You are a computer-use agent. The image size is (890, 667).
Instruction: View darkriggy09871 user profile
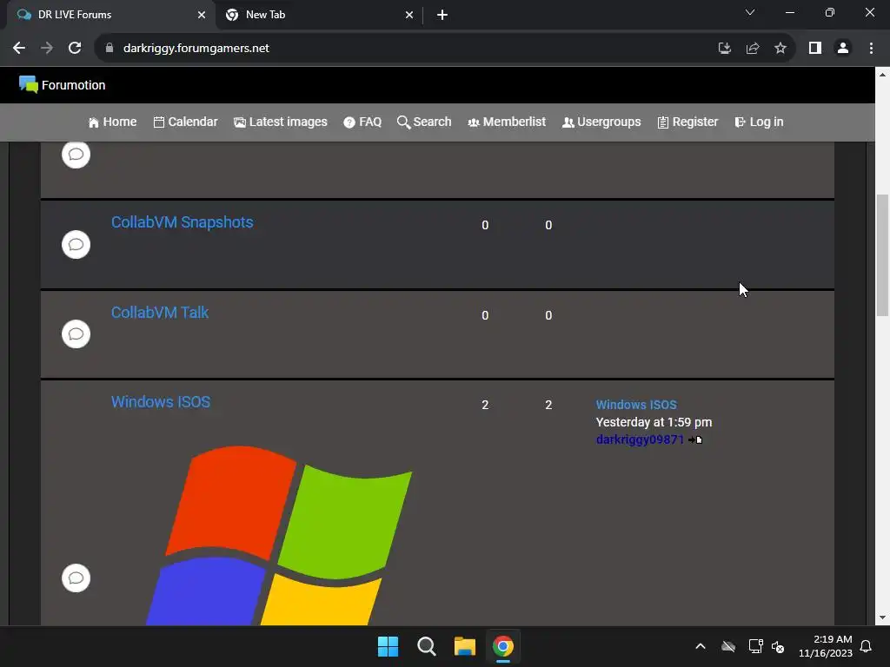(640, 439)
